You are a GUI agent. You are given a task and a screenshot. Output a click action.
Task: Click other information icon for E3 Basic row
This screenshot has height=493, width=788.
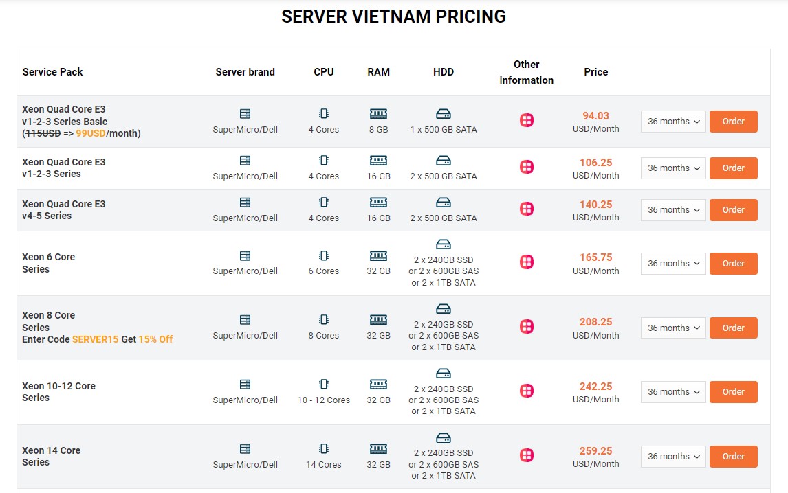click(x=527, y=120)
